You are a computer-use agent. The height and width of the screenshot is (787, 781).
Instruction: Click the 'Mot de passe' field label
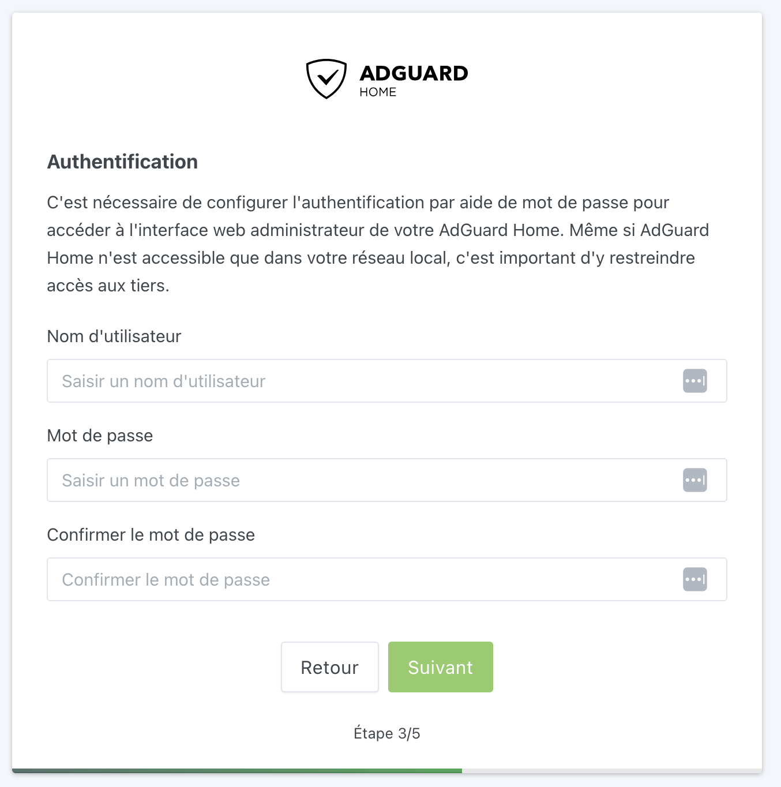[100, 436]
